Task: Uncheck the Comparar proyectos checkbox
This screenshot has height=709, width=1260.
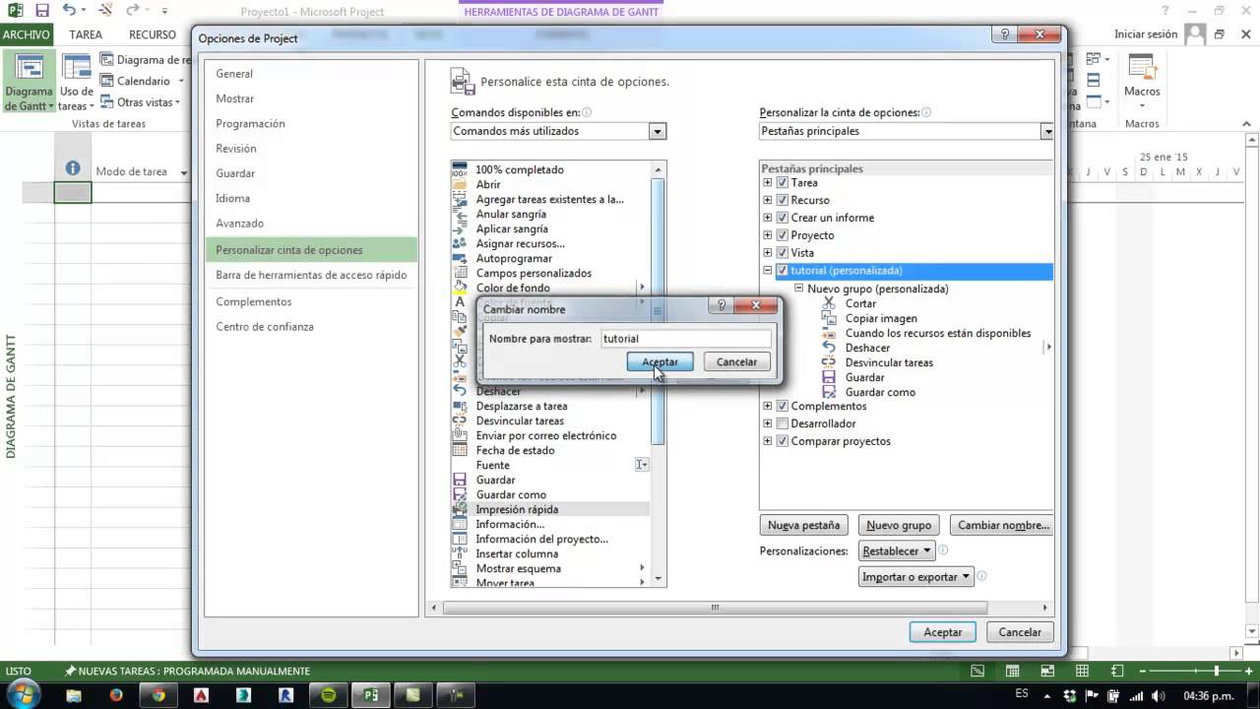Action: coord(783,441)
